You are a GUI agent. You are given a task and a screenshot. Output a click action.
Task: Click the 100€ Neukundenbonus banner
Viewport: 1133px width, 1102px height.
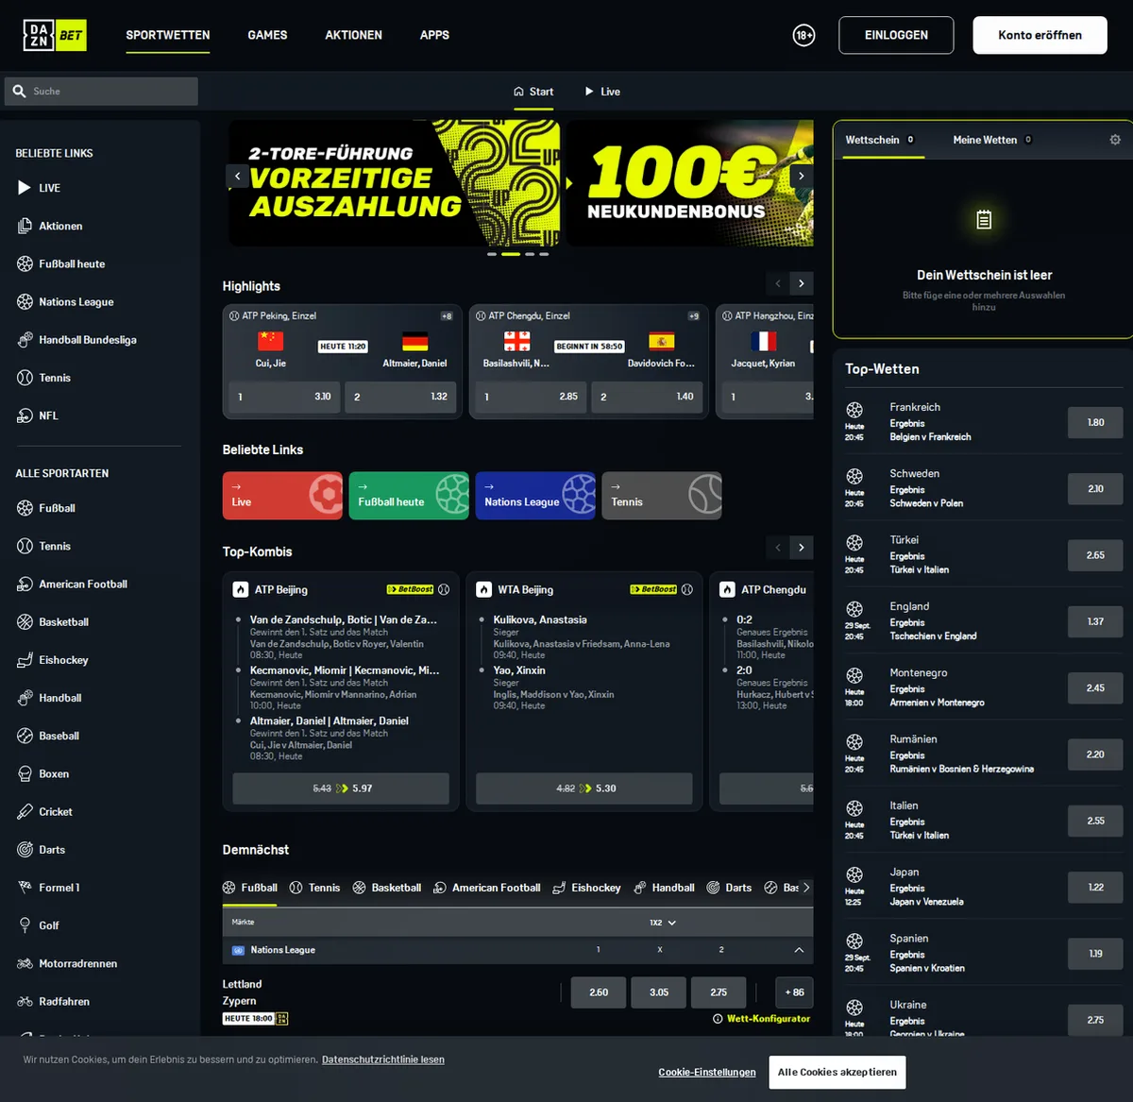point(690,183)
